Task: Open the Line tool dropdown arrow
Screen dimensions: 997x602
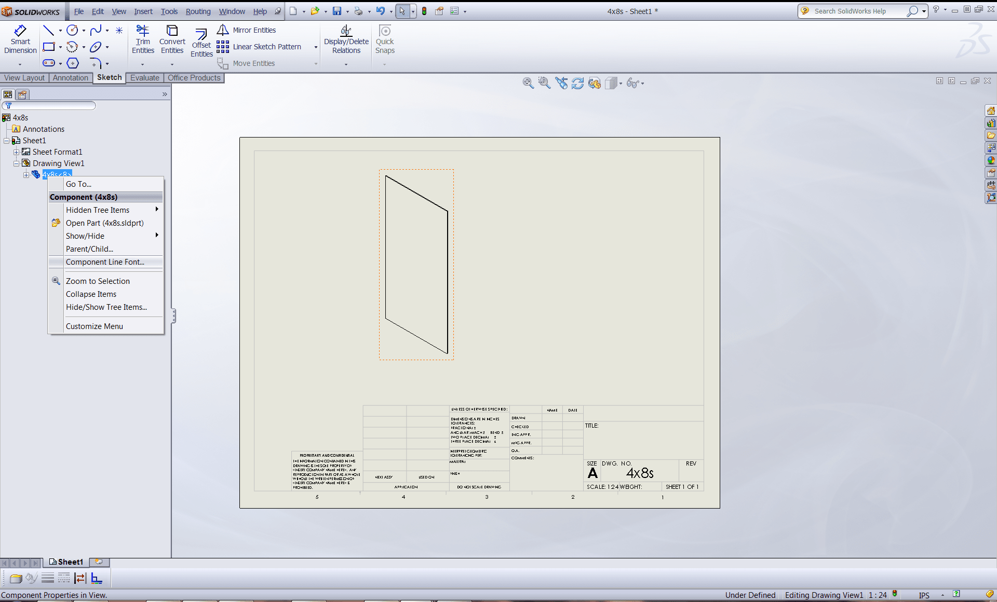Action: click(x=60, y=31)
